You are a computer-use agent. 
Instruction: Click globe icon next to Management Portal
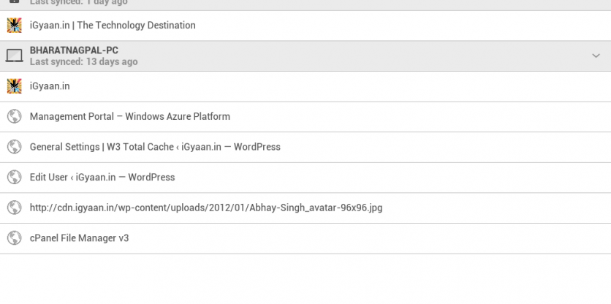coord(14,116)
